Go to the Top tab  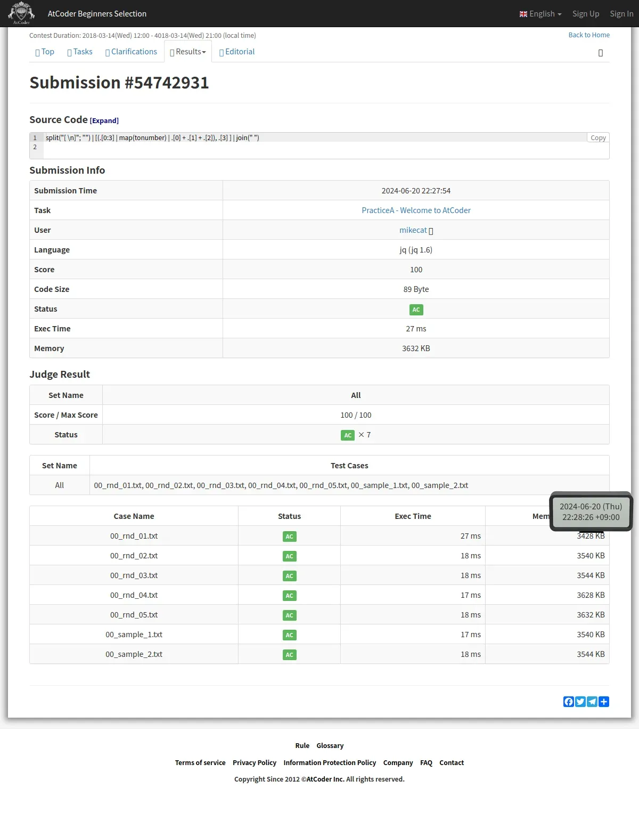pyautogui.click(x=45, y=52)
